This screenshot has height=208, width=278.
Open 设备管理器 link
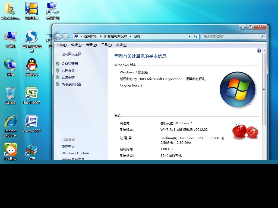click(x=70, y=64)
